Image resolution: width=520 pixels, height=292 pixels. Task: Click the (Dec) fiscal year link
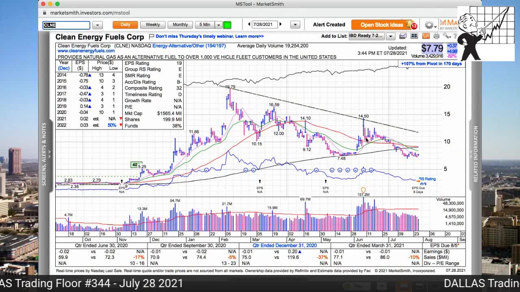point(63,68)
